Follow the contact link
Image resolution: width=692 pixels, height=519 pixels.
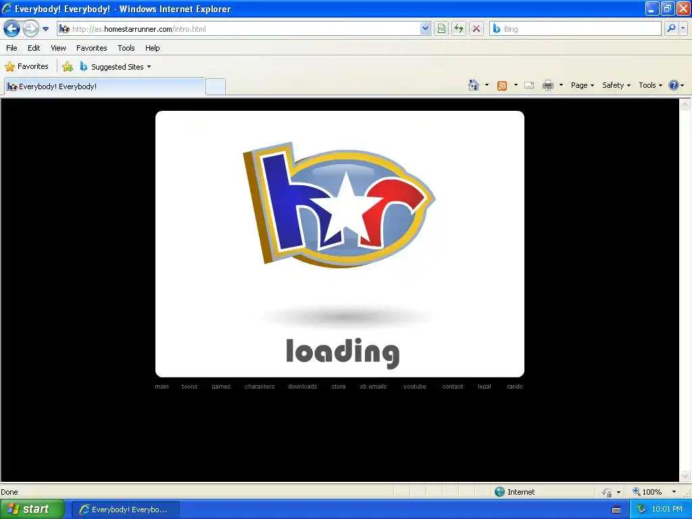pos(452,387)
